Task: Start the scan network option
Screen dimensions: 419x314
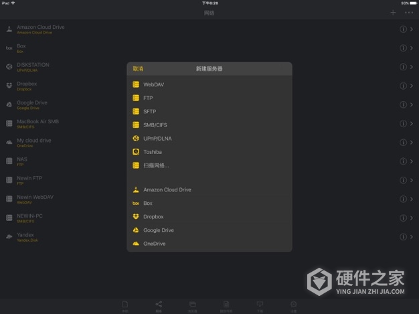Action: (x=209, y=165)
